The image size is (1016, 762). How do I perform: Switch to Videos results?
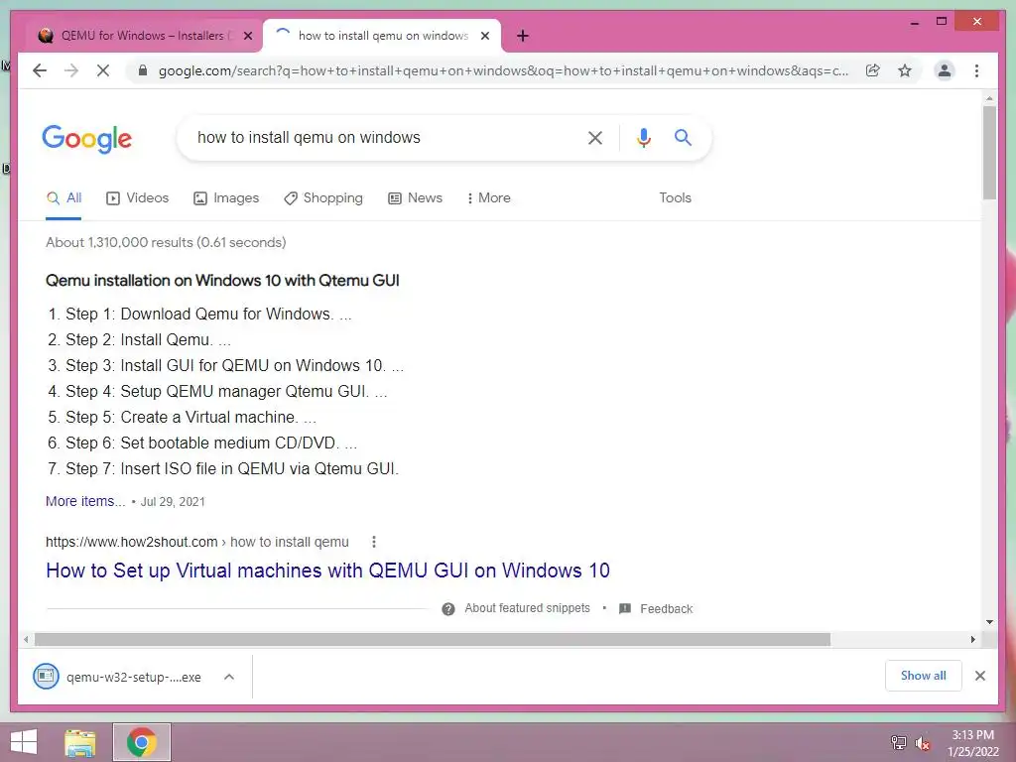point(137,198)
